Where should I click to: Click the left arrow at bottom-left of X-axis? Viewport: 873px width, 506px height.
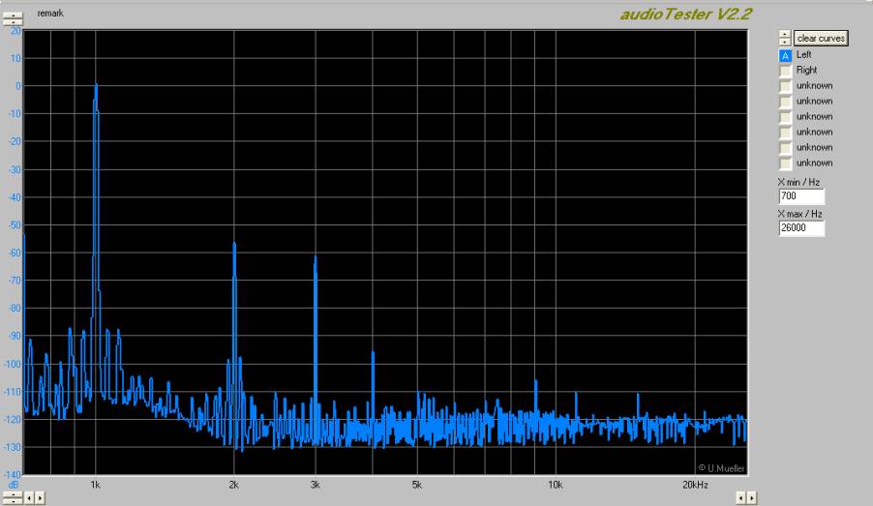pos(28,497)
